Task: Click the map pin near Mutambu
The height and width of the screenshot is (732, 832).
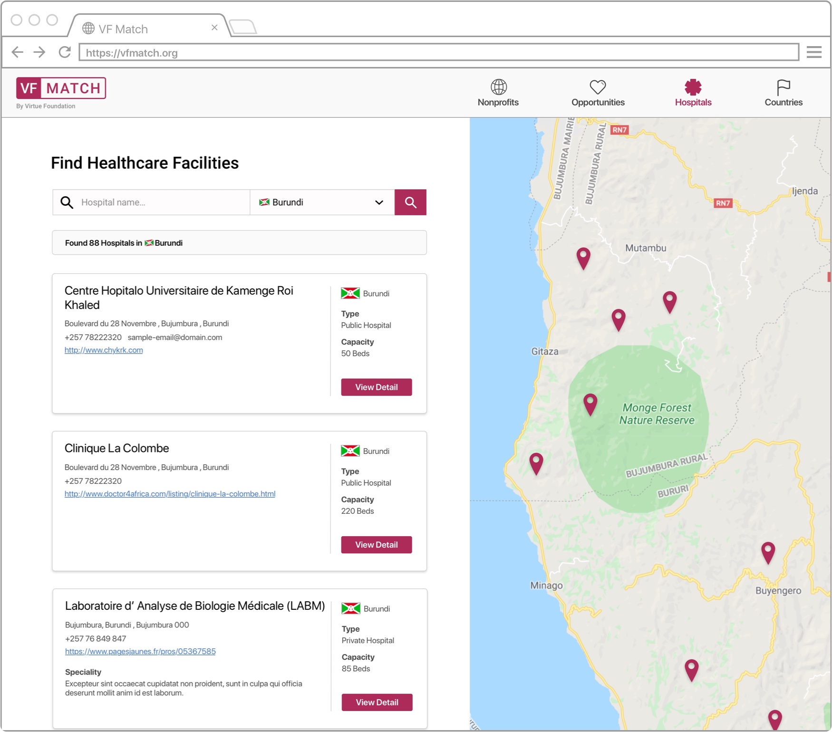Action: click(583, 258)
